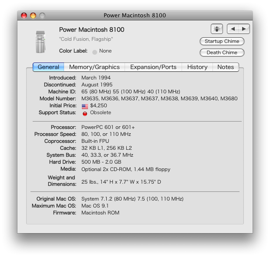The width and height of the screenshot is (270, 257).
Task: Click the "Macintosh ROM" firmware value
Action: click(101, 213)
